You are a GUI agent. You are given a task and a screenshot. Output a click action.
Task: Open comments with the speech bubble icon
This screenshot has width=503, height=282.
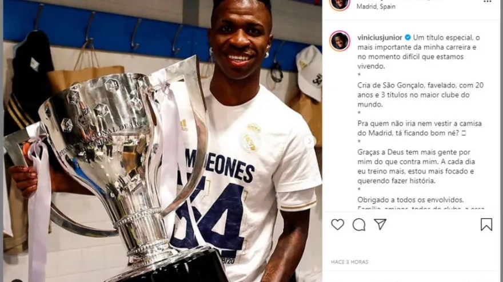click(359, 225)
